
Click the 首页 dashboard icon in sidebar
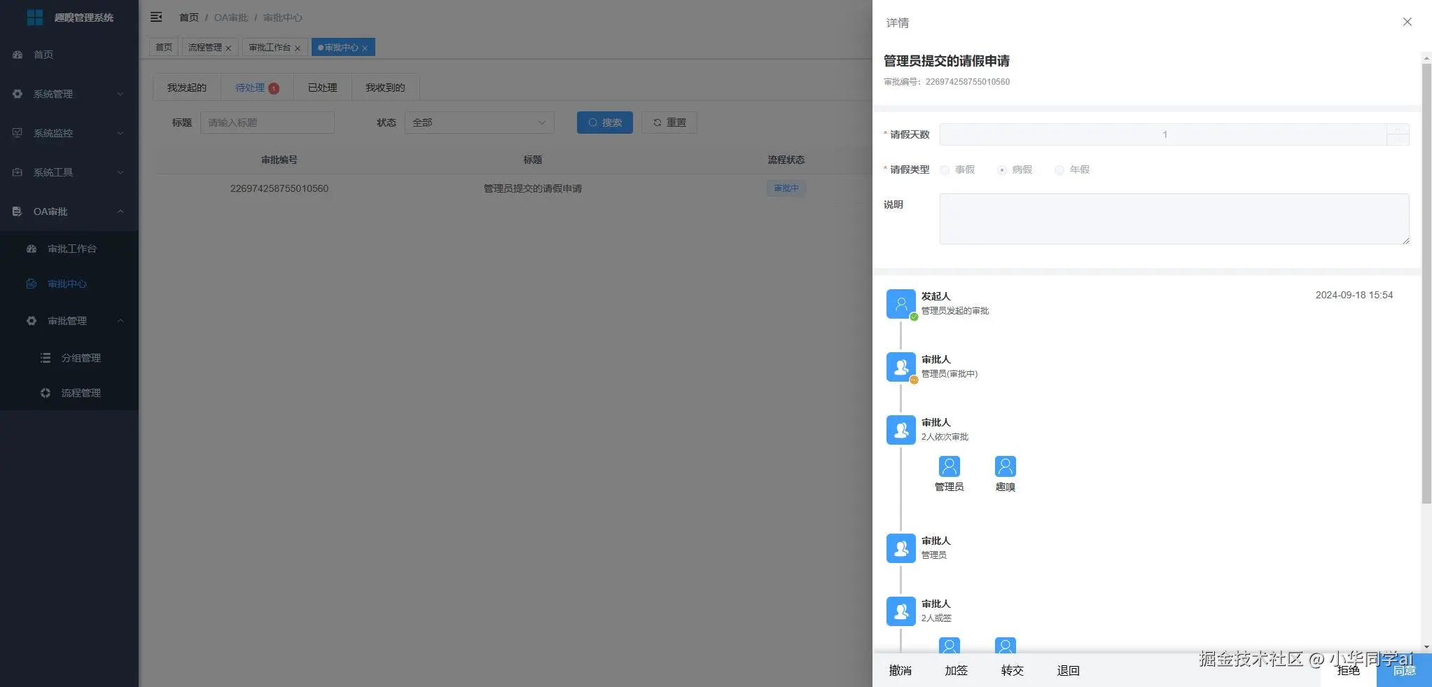[x=18, y=55]
